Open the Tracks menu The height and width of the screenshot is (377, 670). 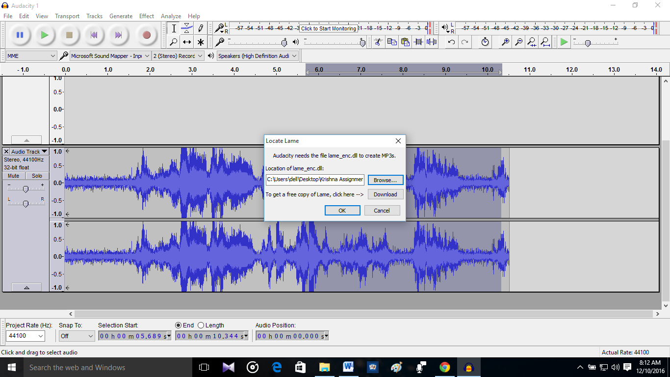[x=95, y=16]
